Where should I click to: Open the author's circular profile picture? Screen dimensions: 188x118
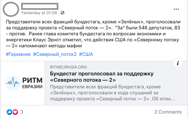[11, 9]
